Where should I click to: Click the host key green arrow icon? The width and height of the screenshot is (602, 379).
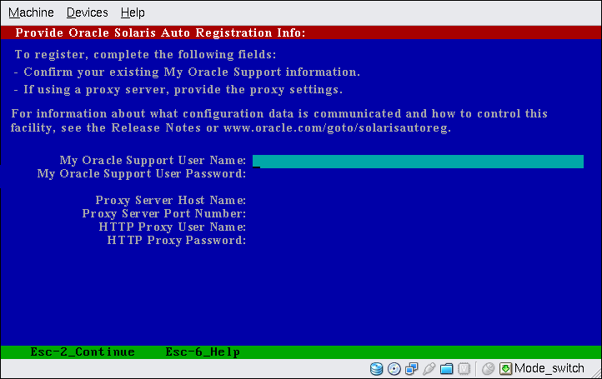pos(505,369)
